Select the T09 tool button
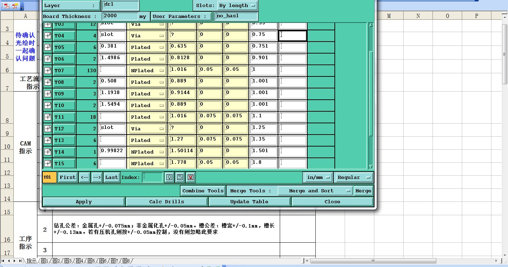Viewport: 508px width, 267px height. (x=64, y=94)
